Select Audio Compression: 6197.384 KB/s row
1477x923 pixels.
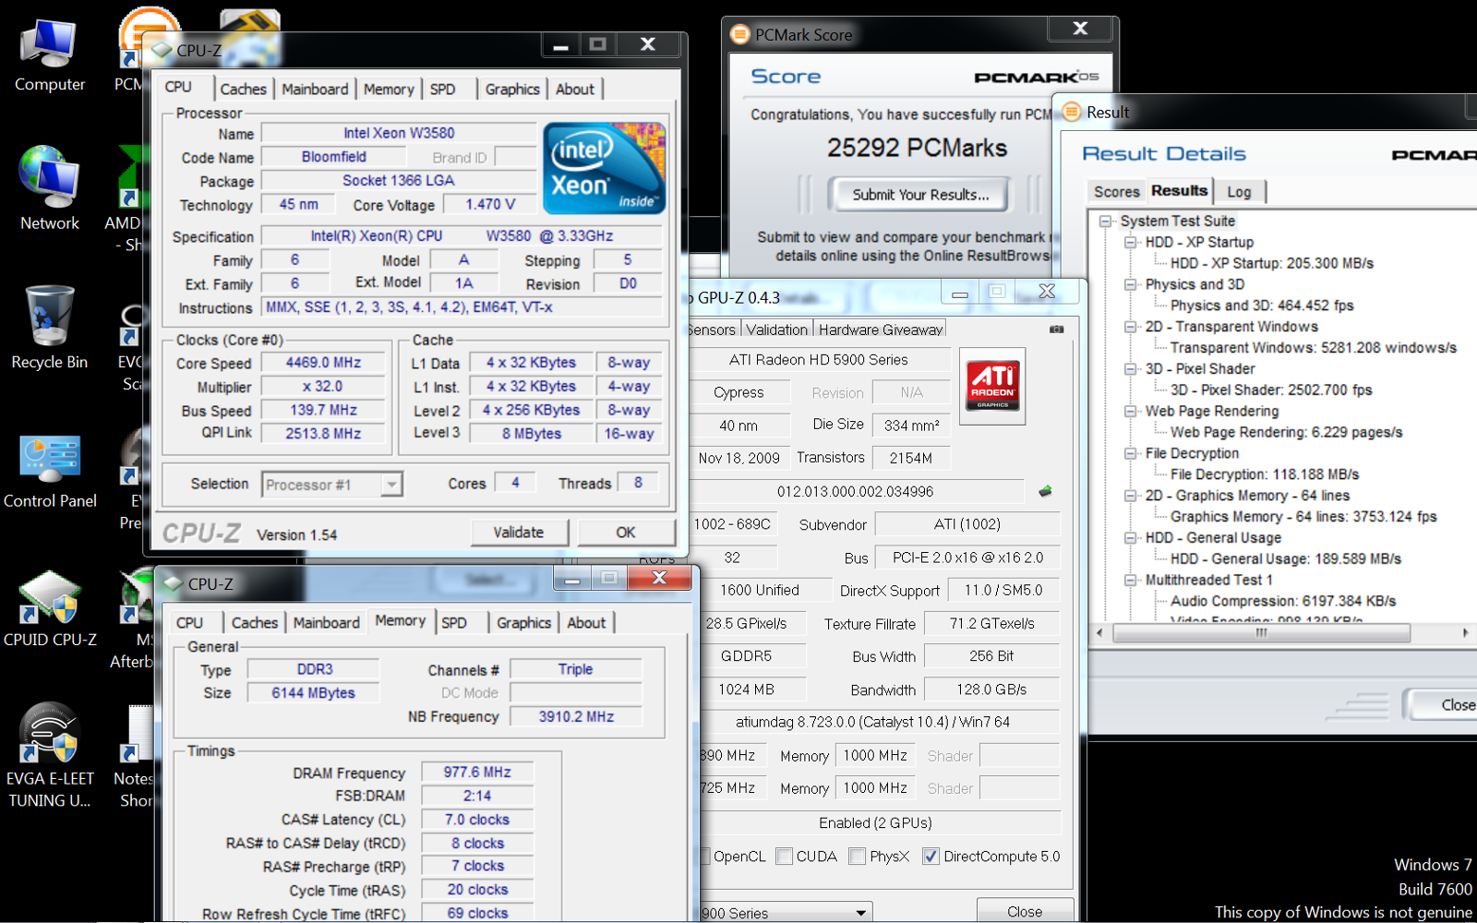[x=1283, y=601]
